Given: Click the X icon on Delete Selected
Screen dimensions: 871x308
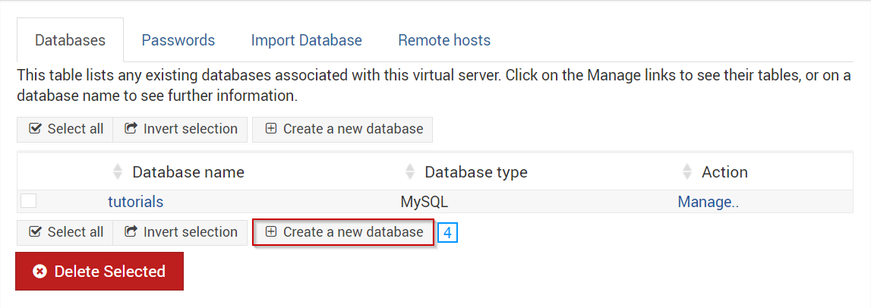Looking at the screenshot, I should (x=39, y=272).
